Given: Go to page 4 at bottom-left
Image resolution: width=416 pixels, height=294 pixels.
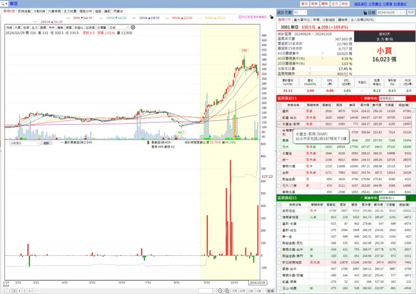Looking at the screenshot, I should pos(19,291).
